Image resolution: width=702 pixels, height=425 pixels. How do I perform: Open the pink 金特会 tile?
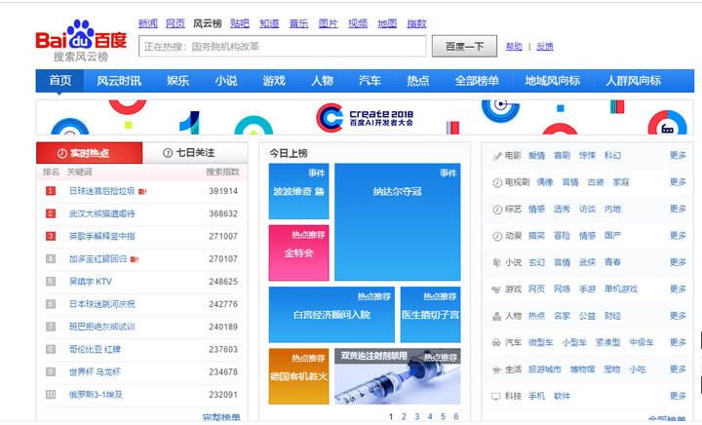(298, 252)
